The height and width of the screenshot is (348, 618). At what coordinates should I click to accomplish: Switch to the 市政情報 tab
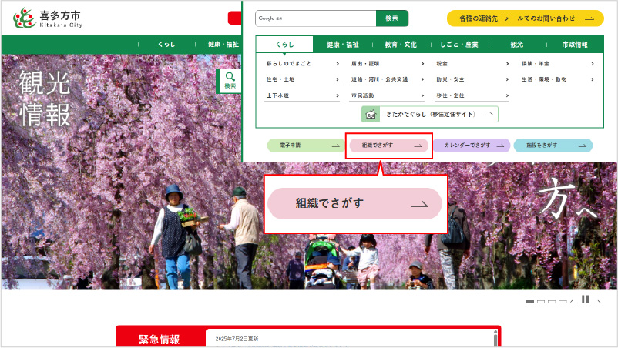tap(575, 45)
